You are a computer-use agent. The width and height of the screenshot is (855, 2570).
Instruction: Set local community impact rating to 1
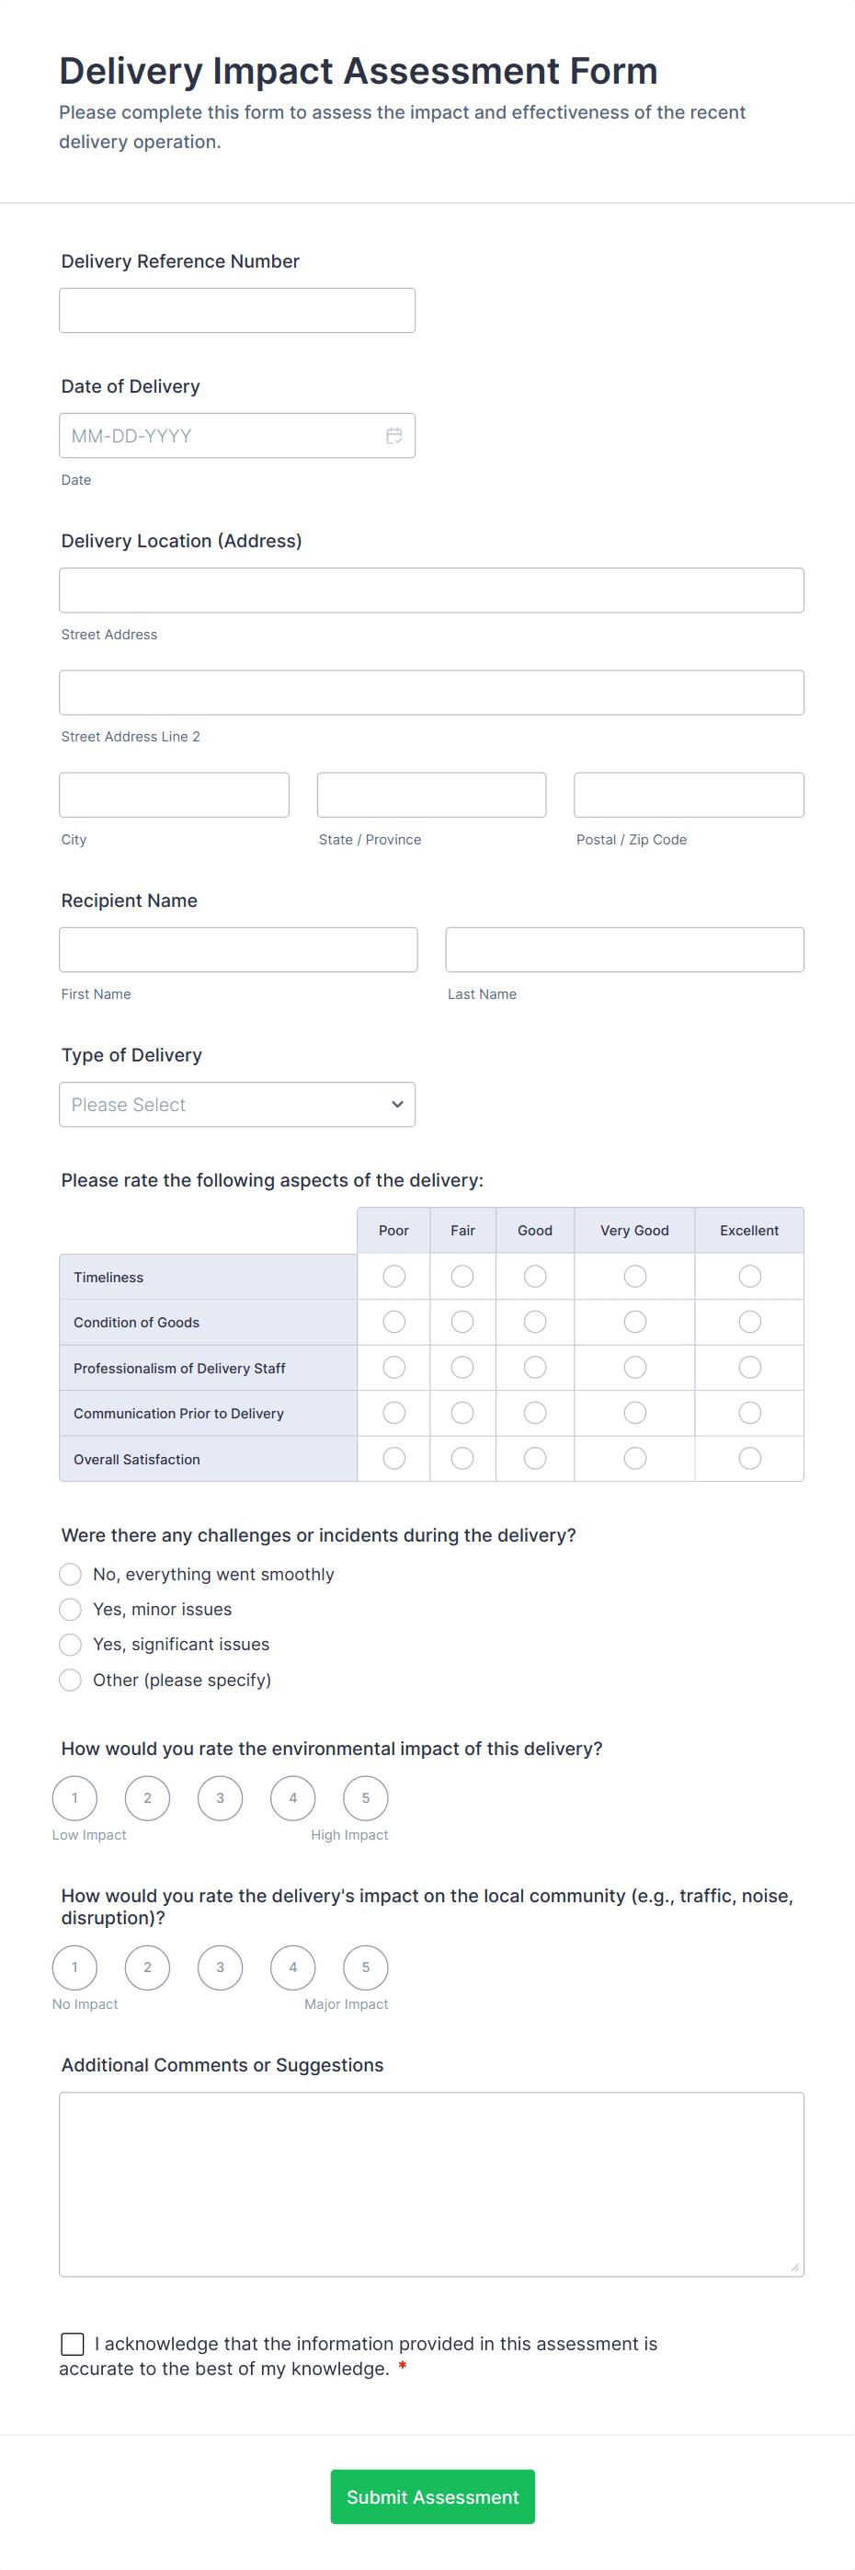[x=74, y=1968]
